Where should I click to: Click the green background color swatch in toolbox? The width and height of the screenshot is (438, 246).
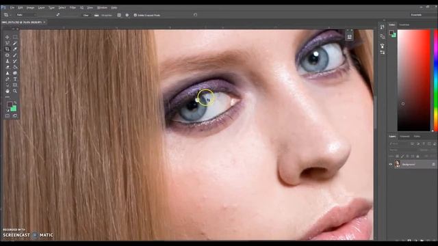[14, 109]
